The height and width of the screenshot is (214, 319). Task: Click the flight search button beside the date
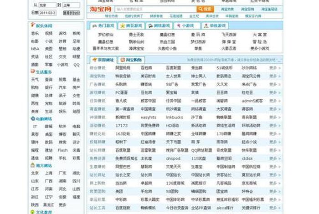[x=71, y=13]
